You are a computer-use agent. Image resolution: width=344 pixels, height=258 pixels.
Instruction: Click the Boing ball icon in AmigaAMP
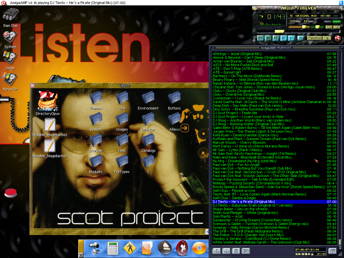[x=338, y=38]
